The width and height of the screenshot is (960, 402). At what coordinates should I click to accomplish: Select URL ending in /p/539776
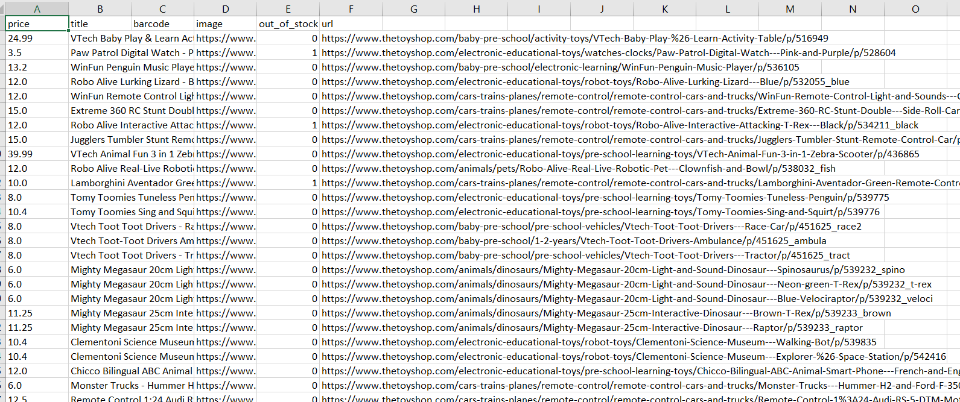click(601, 212)
